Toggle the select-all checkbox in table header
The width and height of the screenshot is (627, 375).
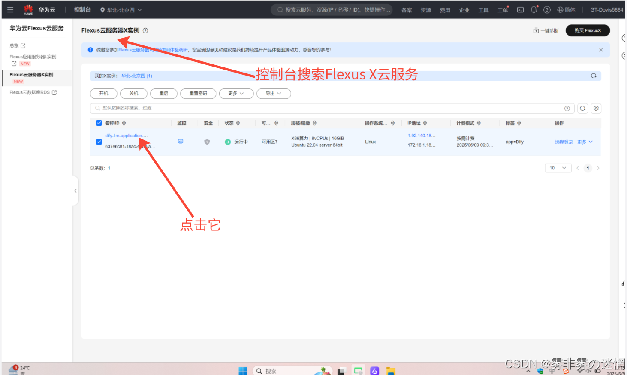coord(99,123)
